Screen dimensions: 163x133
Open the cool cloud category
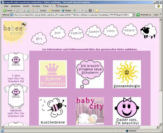(x=111, y=31)
